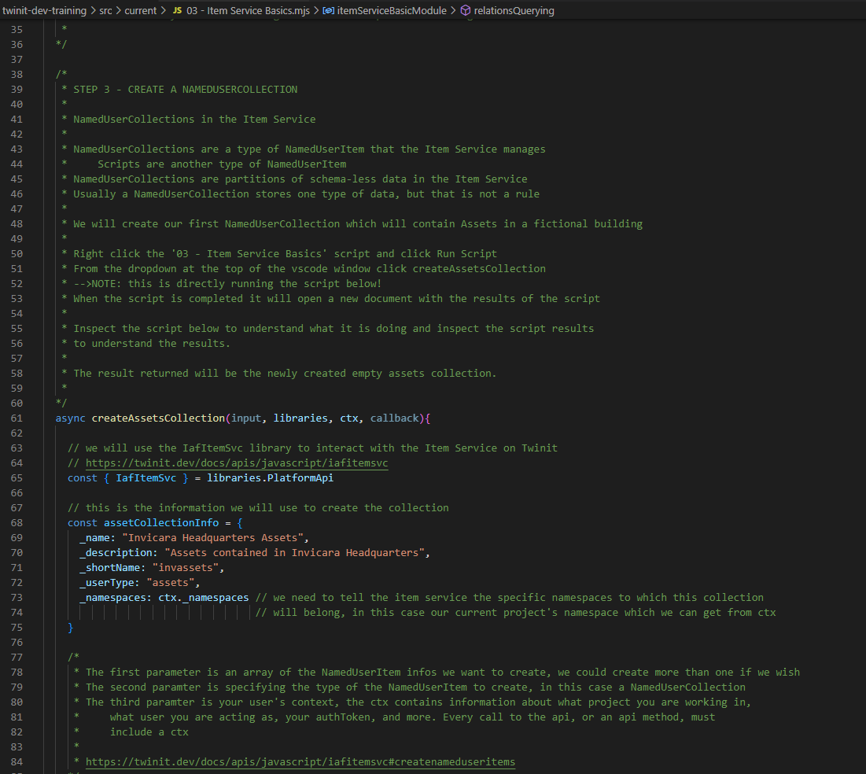Viewport: 866px width, 774px height.
Task: Click the variable icon beside itemServiceBasicModule
Action: click(328, 10)
